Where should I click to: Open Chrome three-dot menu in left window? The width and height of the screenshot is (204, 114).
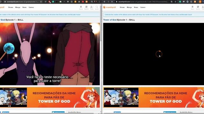[x=99, y=2]
